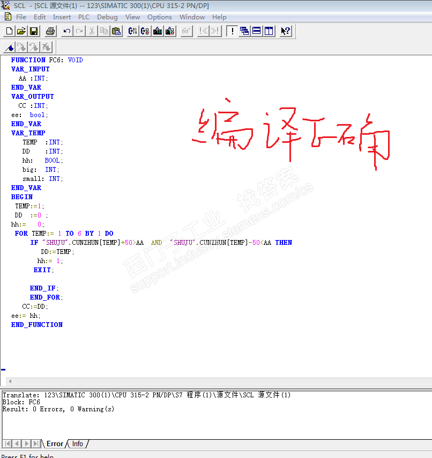The height and width of the screenshot is (458, 432).
Task: Cascade the windows
Action: point(244,31)
